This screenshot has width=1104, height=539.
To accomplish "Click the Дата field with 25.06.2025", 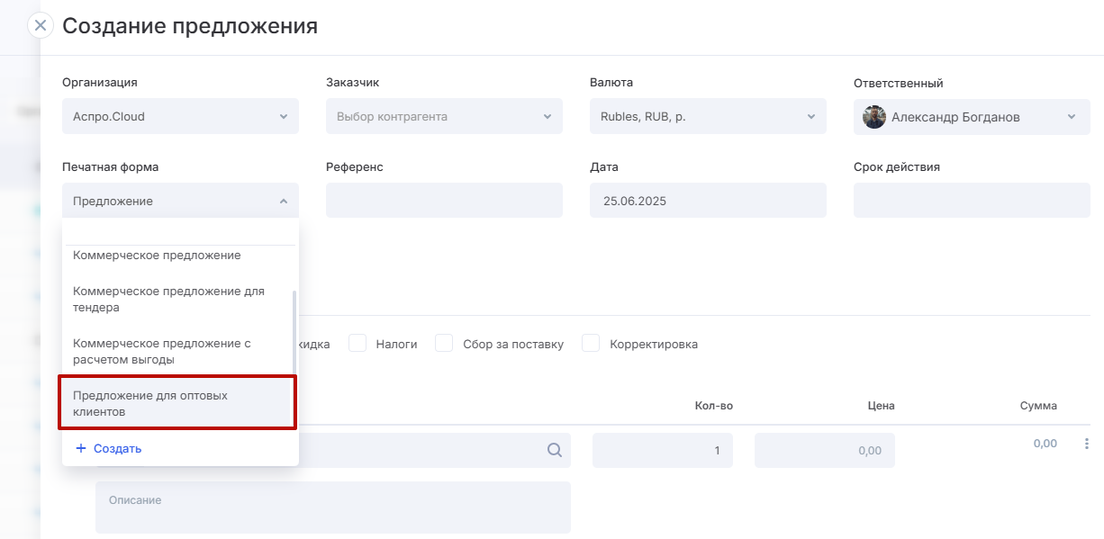I will pos(708,201).
